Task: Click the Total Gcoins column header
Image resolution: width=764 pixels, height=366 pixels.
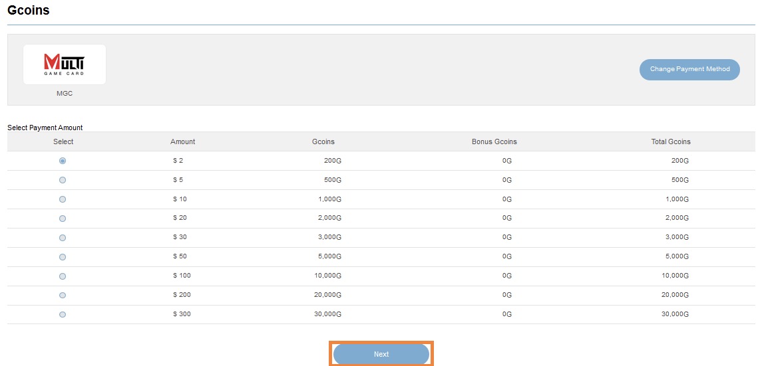Action: [x=671, y=141]
